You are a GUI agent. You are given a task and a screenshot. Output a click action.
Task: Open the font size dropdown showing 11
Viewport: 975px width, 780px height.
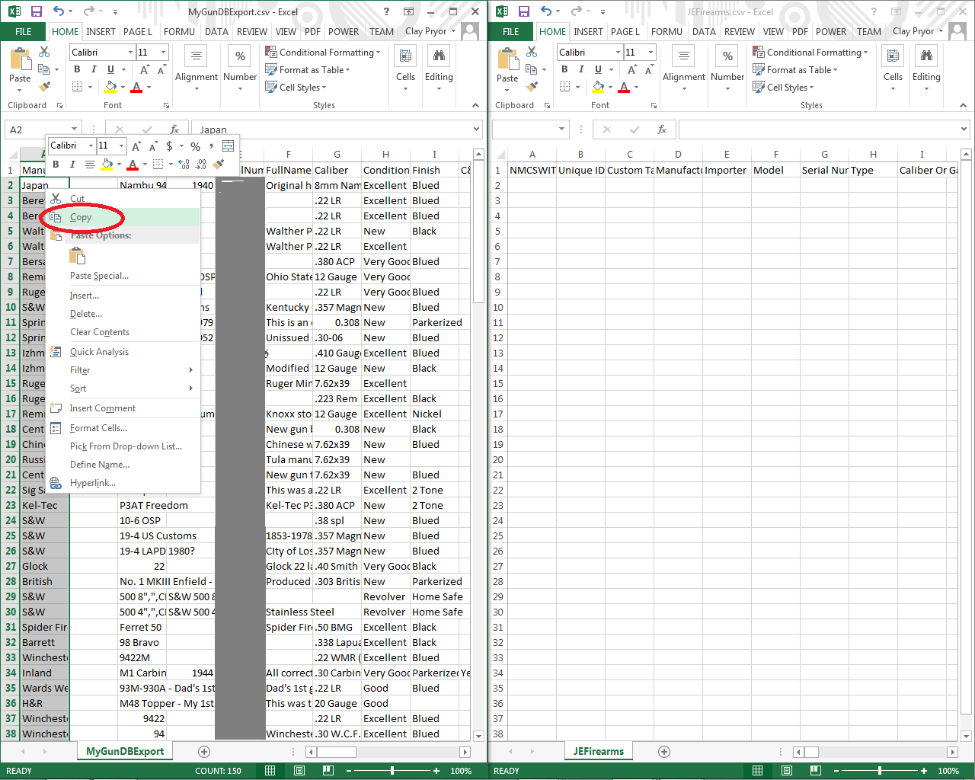(161, 52)
